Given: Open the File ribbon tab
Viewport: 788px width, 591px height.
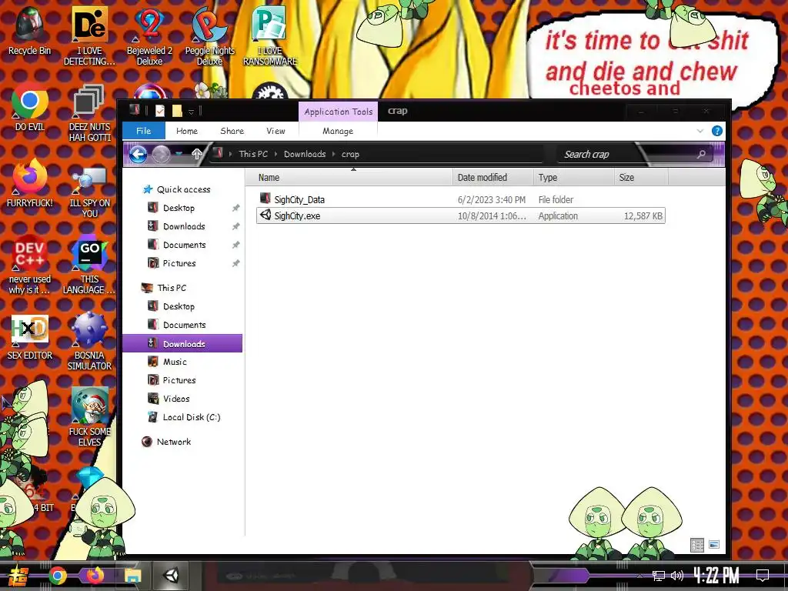Looking at the screenshot, I should click(144, 131).
